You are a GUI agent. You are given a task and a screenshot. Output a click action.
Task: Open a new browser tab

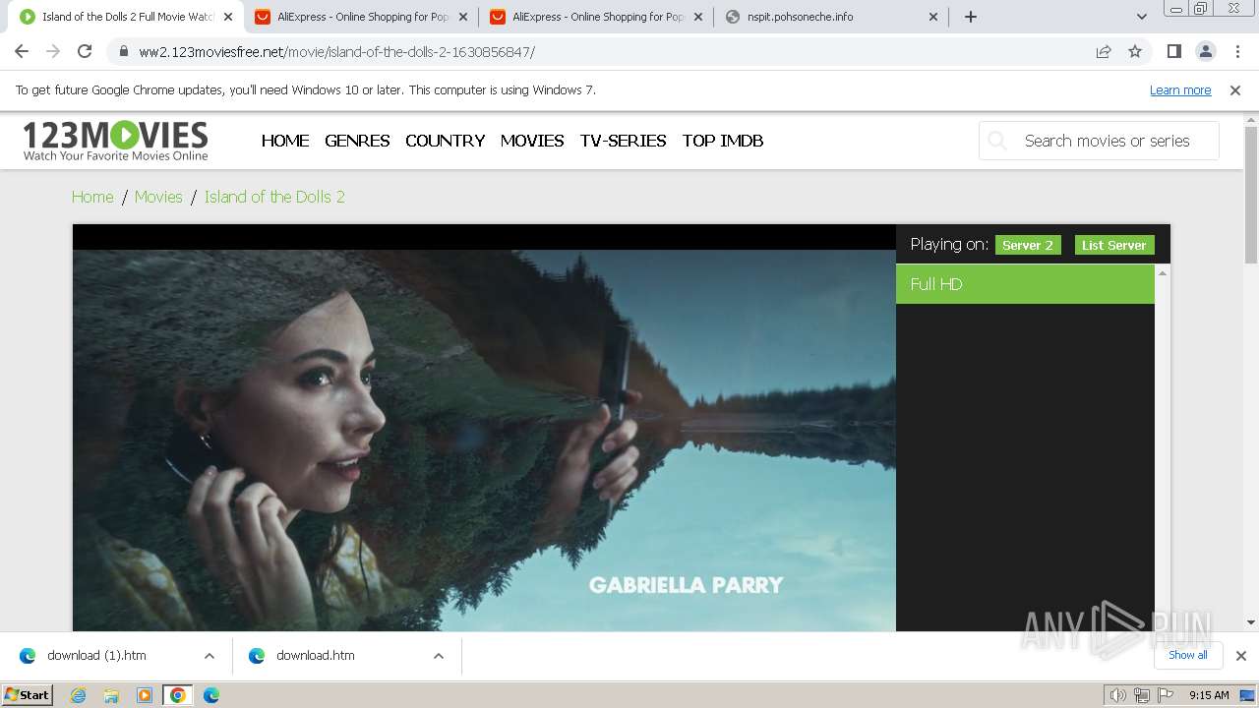pyautogui.click(x=971, y=17)
